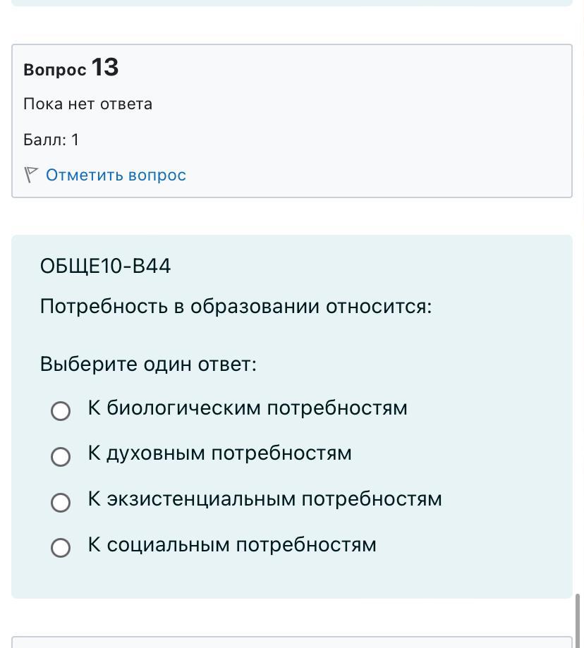The image size is (584, 648).
Task: Click the question text Потребность в образовании относится
Action: click(x=236, y=307)
